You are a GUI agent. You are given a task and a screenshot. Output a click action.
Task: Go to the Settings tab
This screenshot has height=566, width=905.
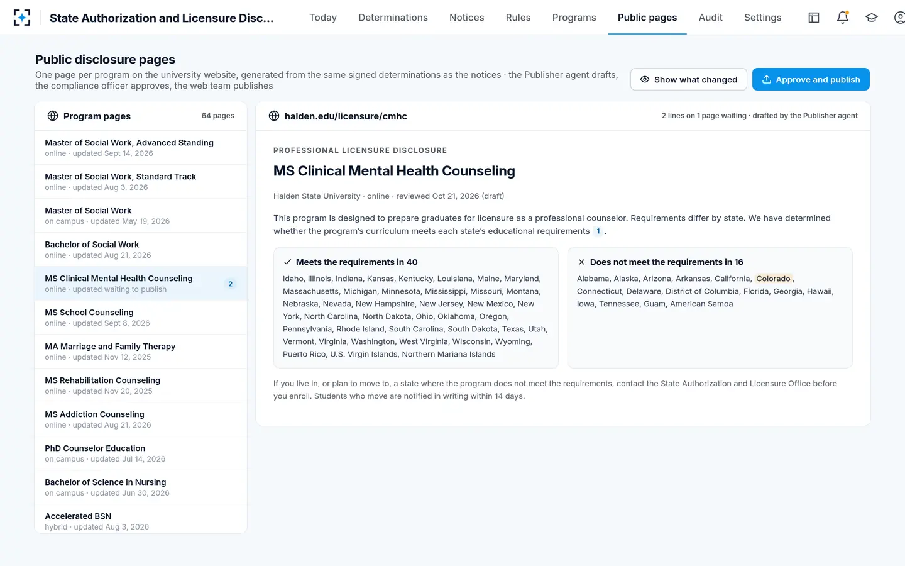coord(763,18)
